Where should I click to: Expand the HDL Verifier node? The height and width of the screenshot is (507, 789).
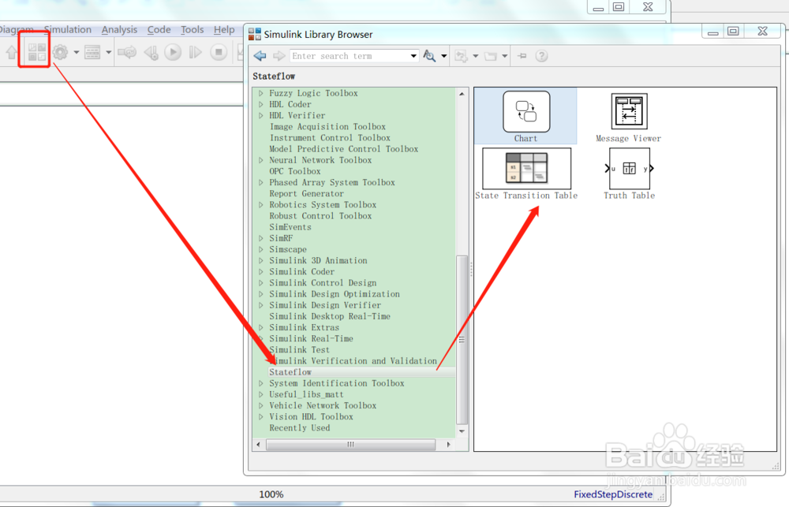(260, 115)
